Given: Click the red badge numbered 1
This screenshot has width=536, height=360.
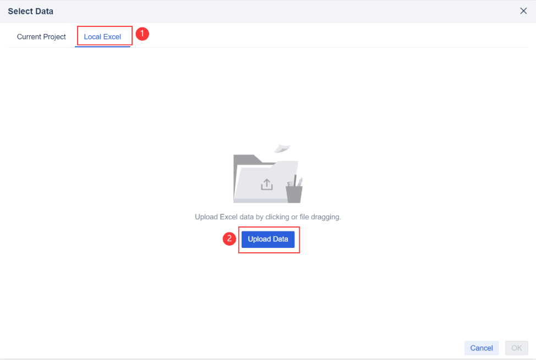Looking at the screenshot, I should click(142, 34).
